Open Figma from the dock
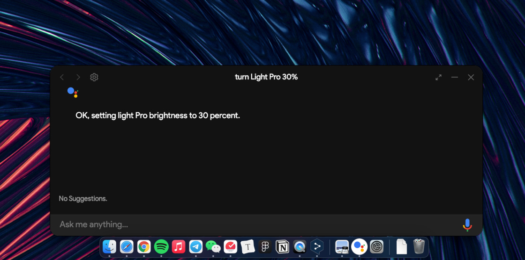Viewport: 525px width, 260px height. [x=265, y=247]
